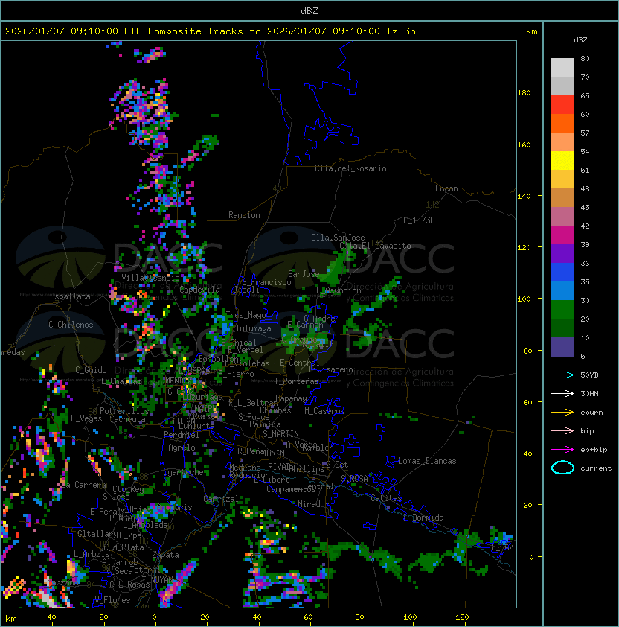Select the 'M_Caseros' place label
The width and height of the screenshot is (619, 627).
point(324,411)
